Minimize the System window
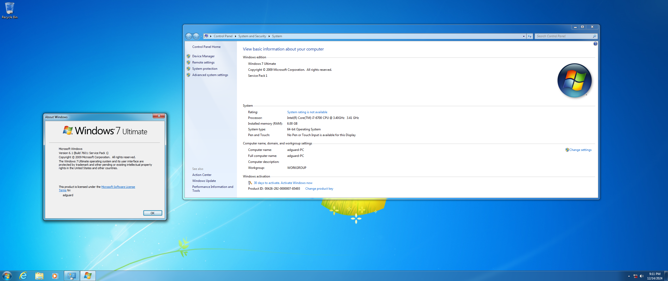668x281 pixels. click(x=575, y=27)
